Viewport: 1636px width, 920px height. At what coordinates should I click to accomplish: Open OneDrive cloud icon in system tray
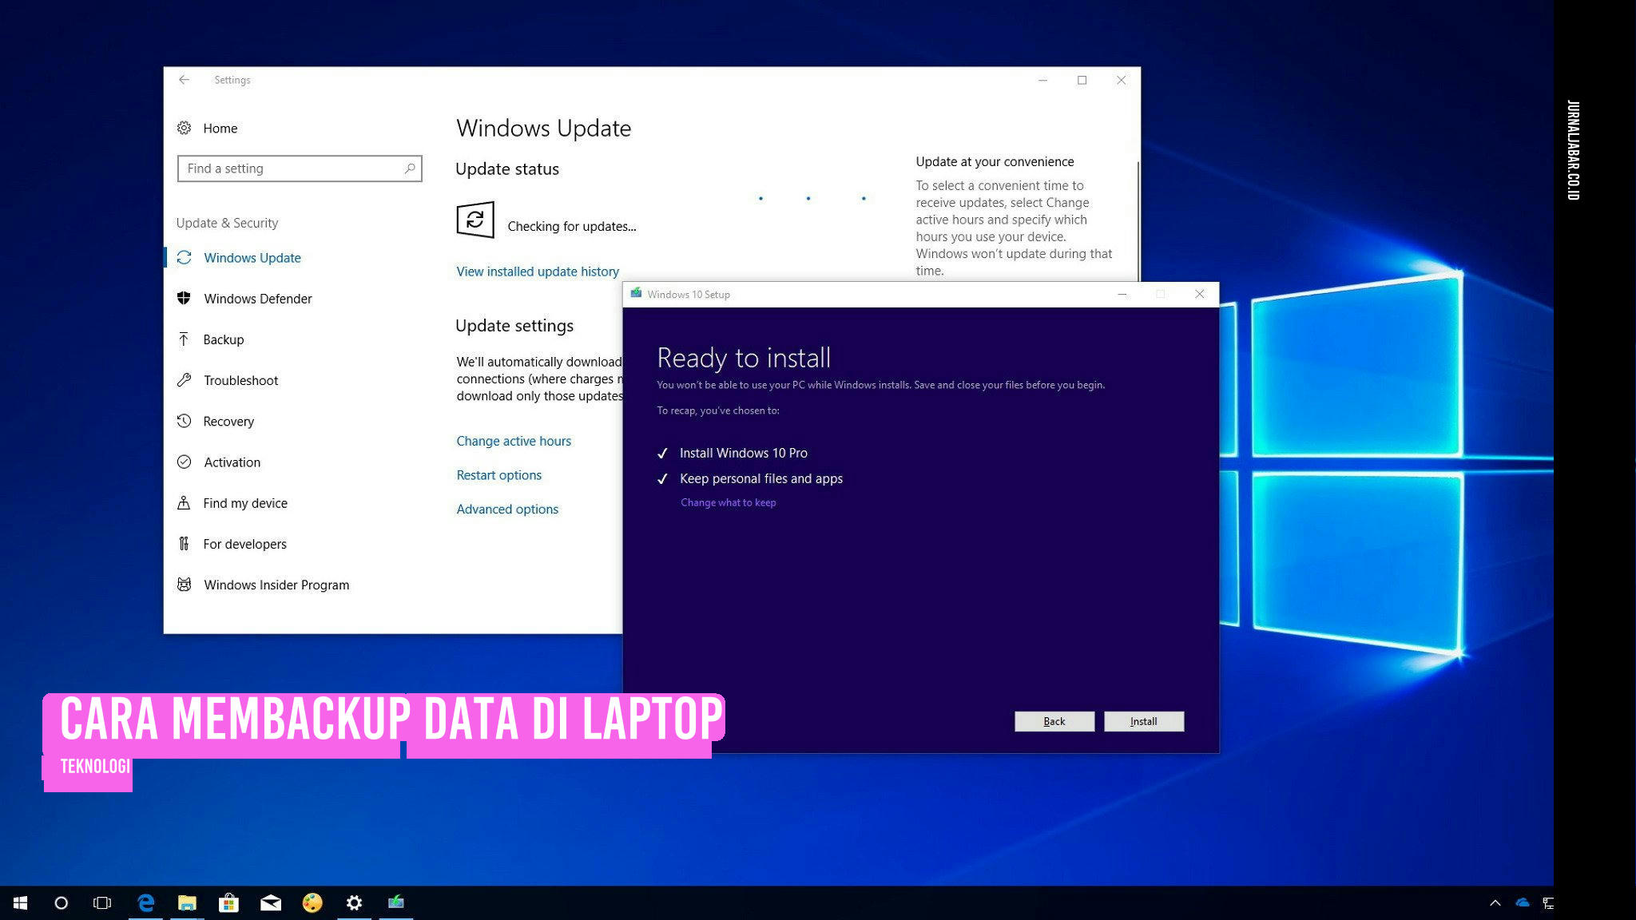coord(1523,902)
